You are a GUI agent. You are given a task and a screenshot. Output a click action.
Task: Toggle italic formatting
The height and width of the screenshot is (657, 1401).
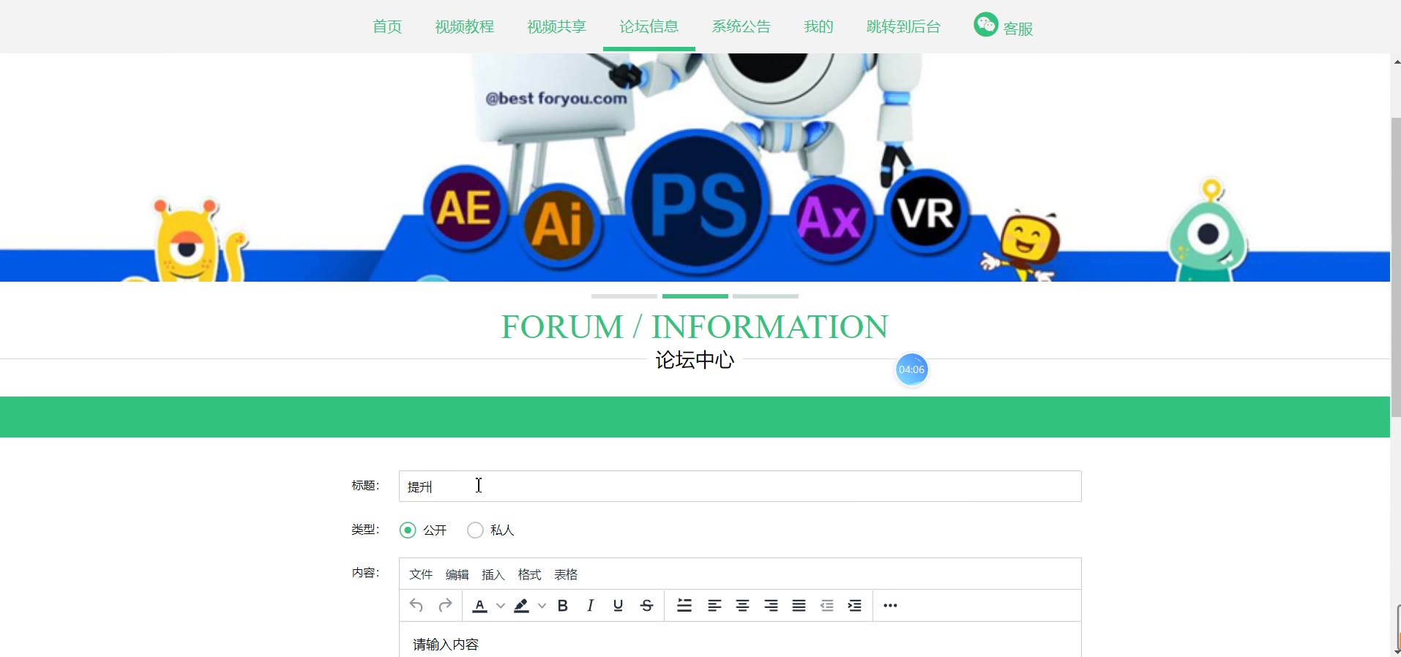[x=590, y=606]
